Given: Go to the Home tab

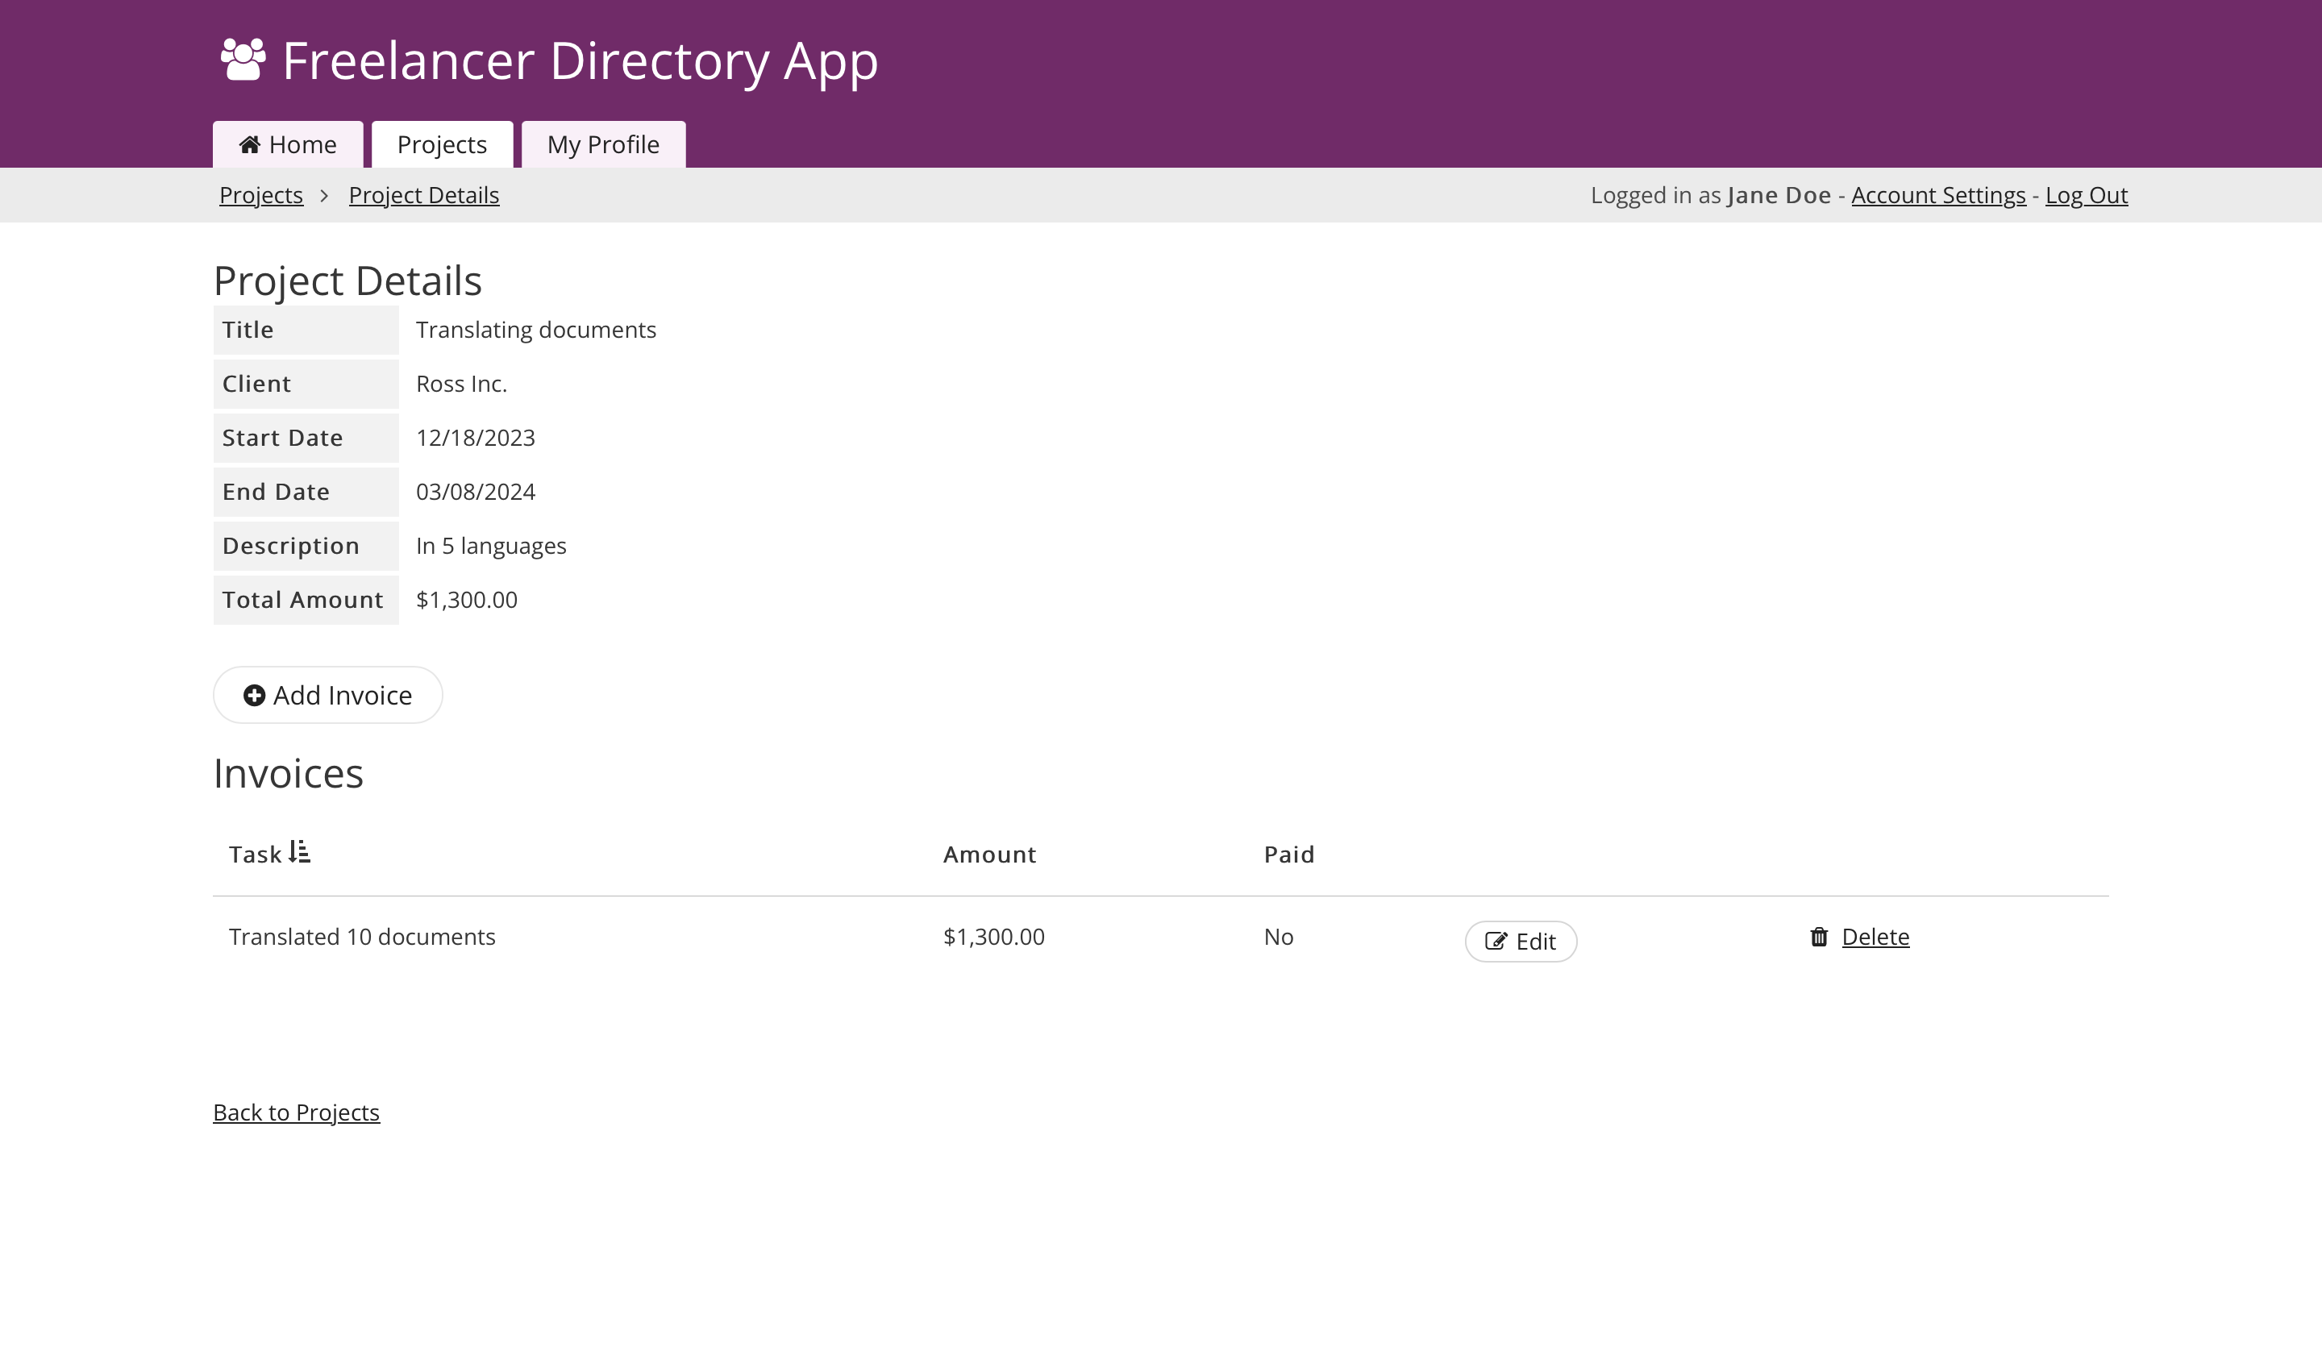Looking at the screenshot, I should point(288,144).
